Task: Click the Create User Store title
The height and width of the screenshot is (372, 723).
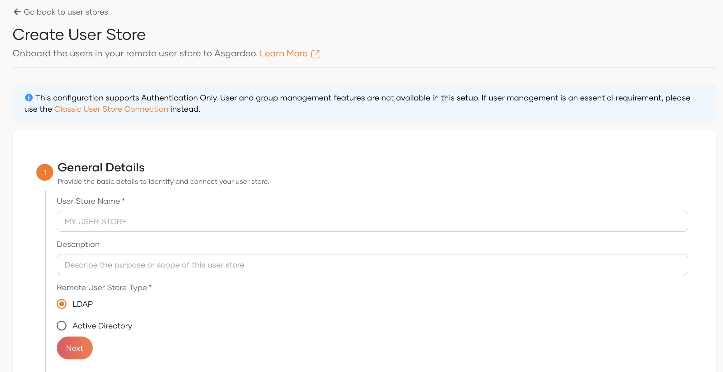Action: point(79,35)
